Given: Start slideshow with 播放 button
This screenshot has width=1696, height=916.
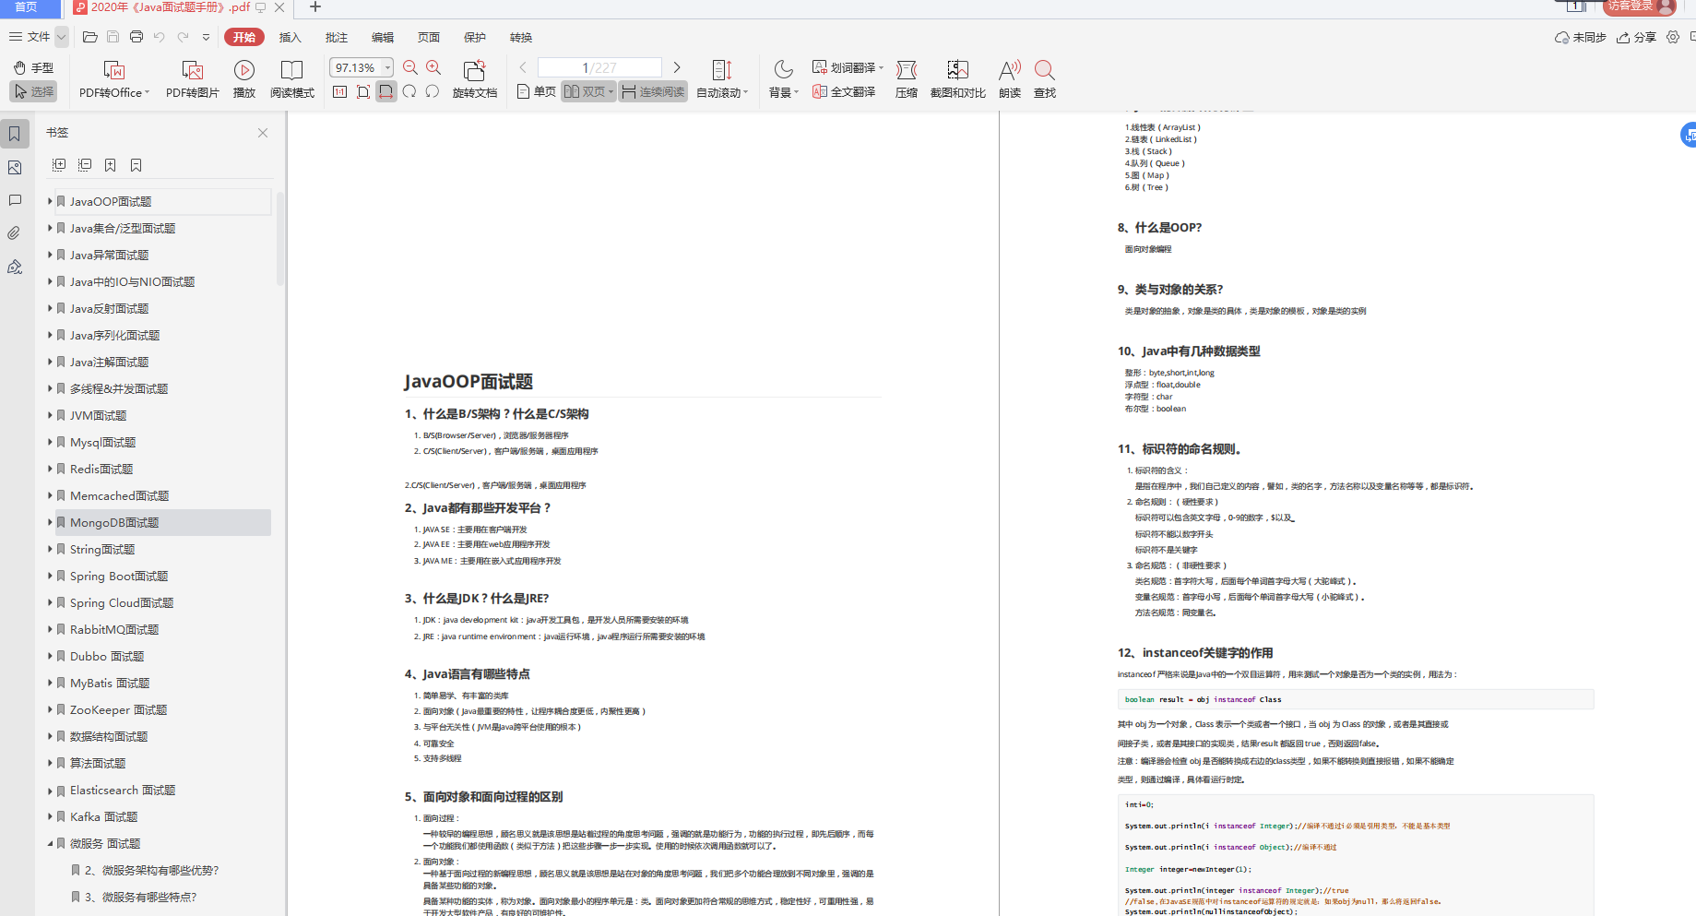Looking at the screenshot, I should pyautogui.click(x=244, y=79).
